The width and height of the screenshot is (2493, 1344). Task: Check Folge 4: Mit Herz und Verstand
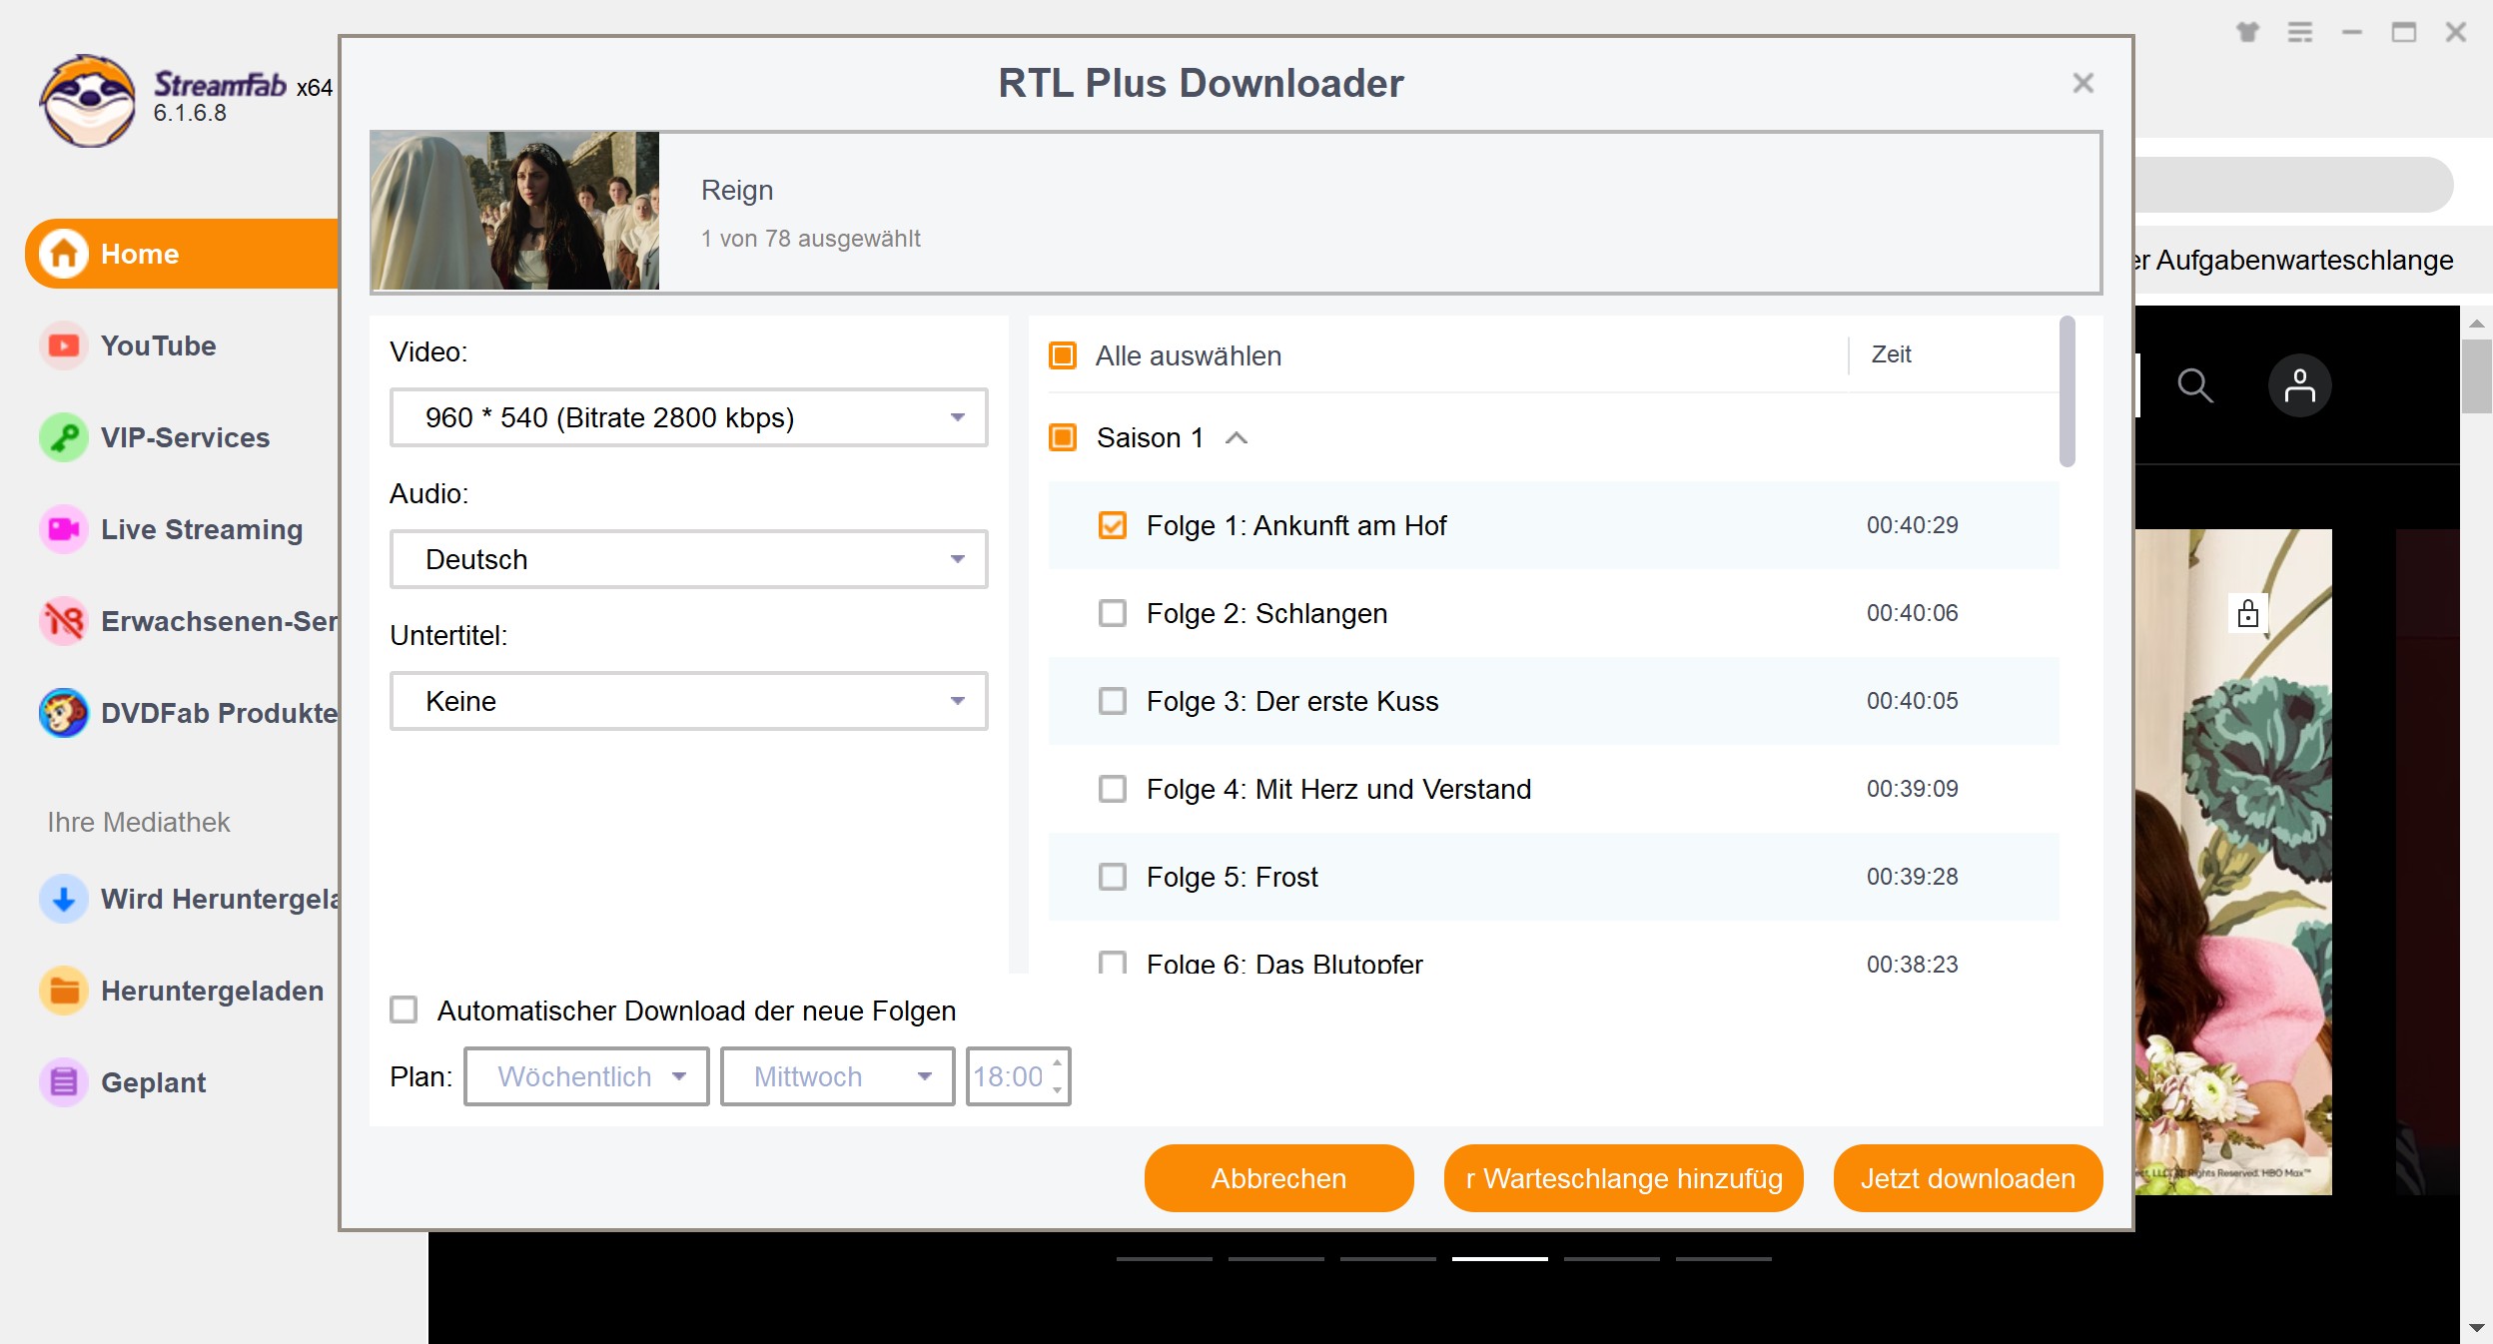click(1113, 789)
